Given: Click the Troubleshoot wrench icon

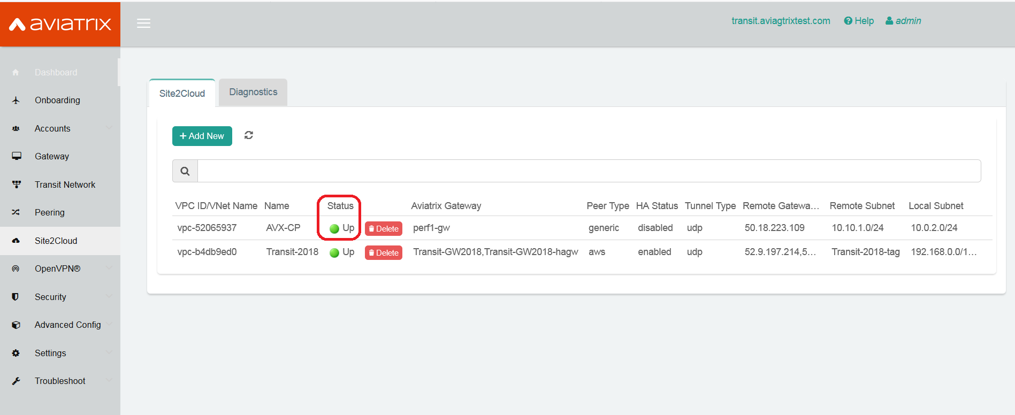Looking at the screenshot, I should (16, 381).
